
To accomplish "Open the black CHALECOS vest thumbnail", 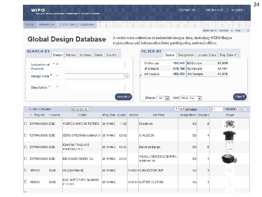I will point(230,135).
